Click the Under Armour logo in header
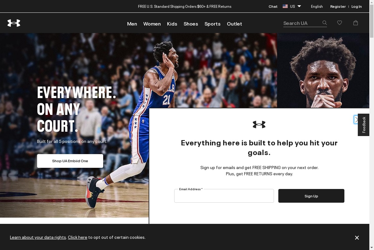The image size is (374, 250). (14, 23)
